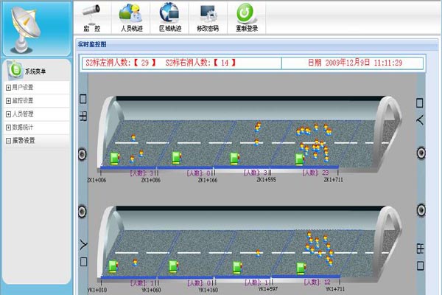Open the 监控 camera monitoring icon
Viewport: 442px width, 295px height.
pyautogui.click(x=91, y=13)
